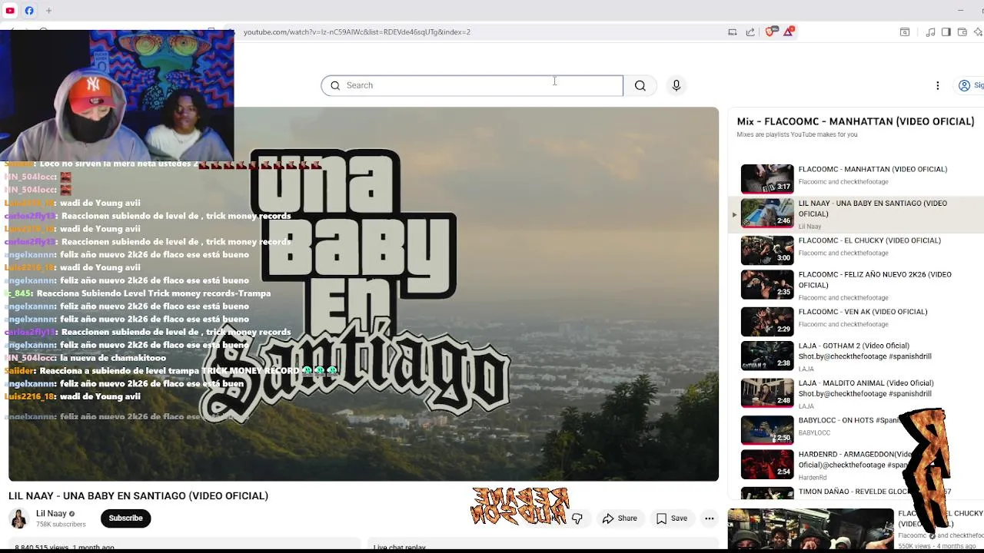Play FLACOOMC - EL CHUCKY thumbnail
This screenshot has width=984, height=553.
(x=767, y=250)
